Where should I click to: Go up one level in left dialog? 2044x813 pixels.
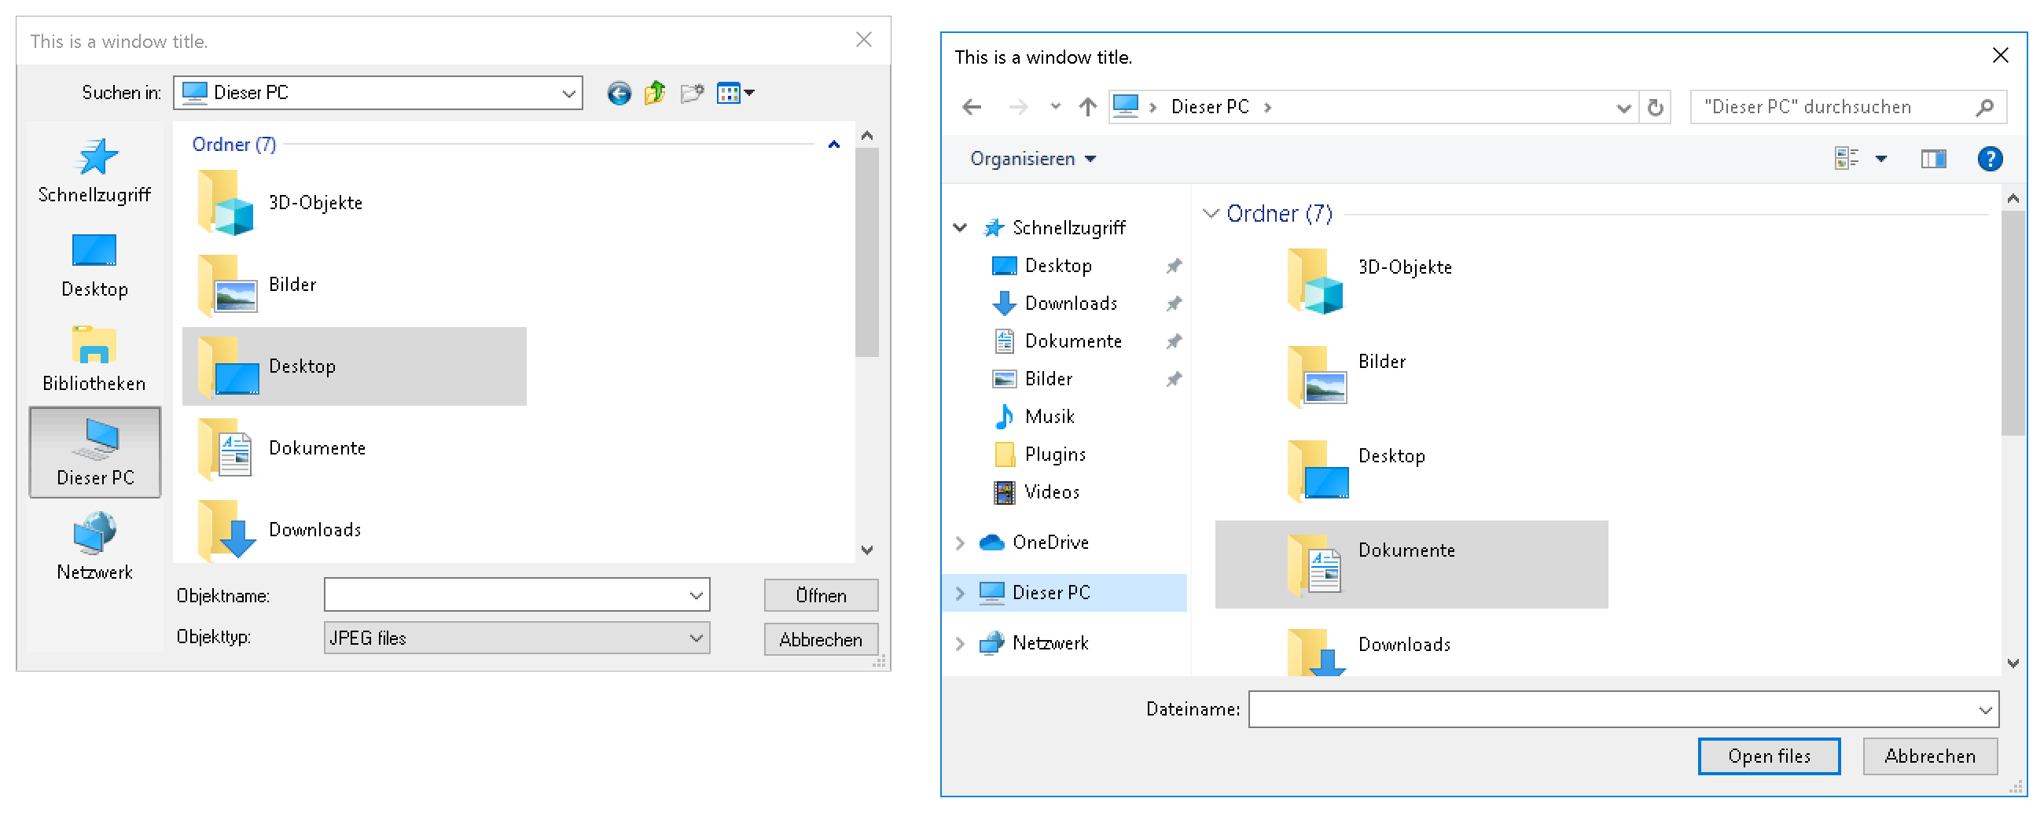(655, 93)
